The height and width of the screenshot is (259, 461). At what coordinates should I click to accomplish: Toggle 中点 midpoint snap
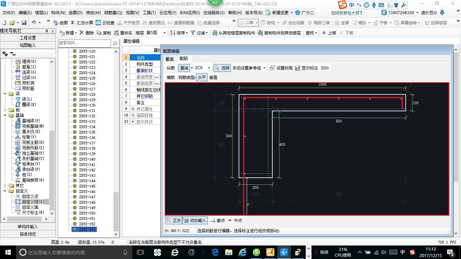click(x=235, y=220)
